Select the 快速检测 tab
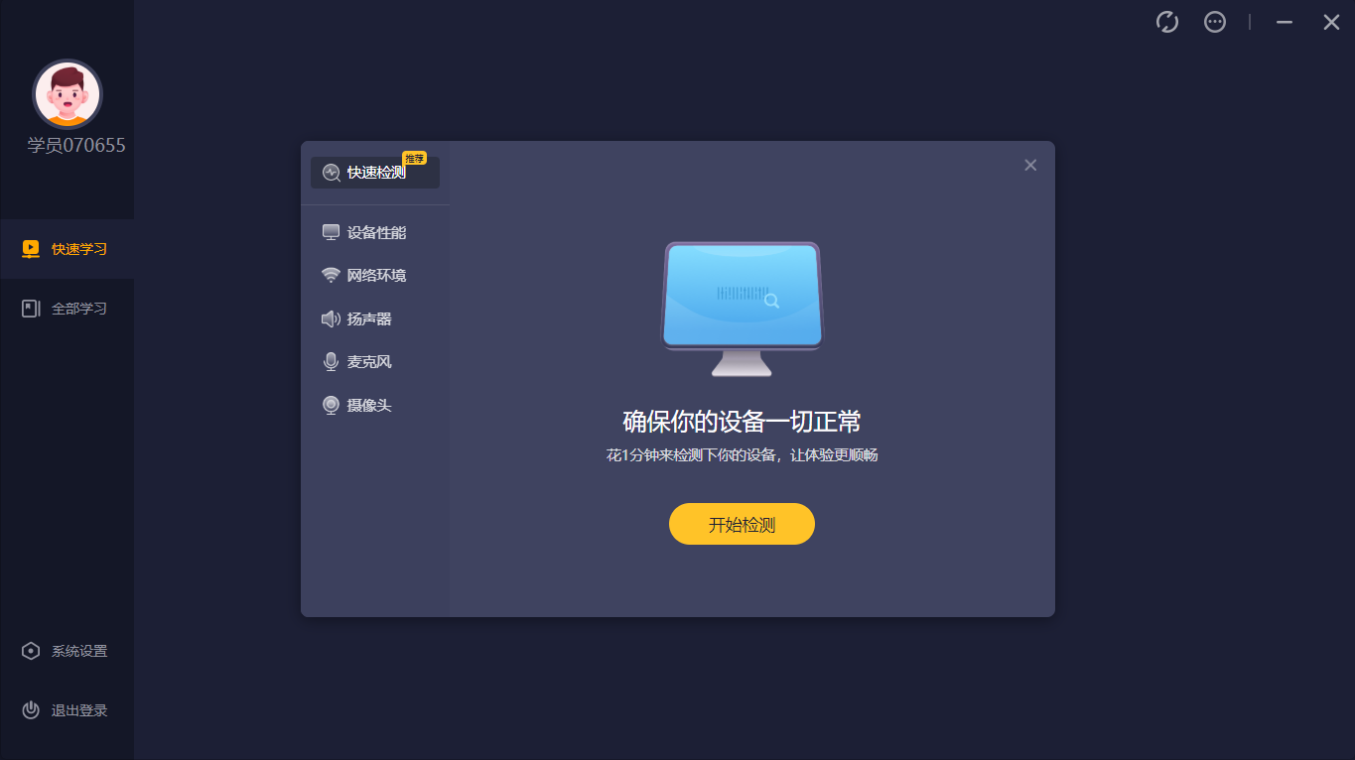The width and height of the screenshot is (1355, 760). pos(375,173)
